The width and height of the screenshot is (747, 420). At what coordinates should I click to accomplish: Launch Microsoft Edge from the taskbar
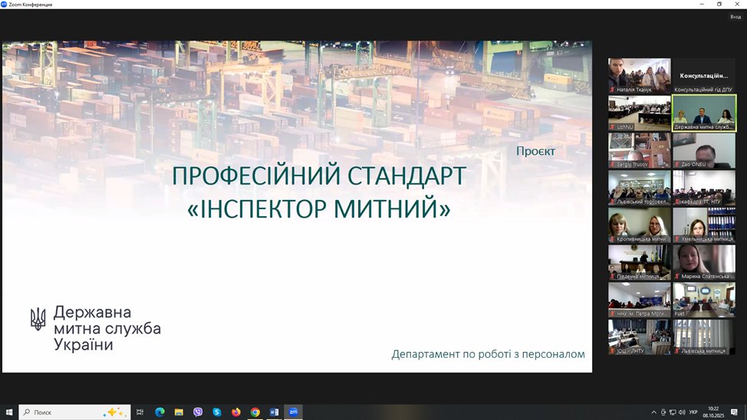(160, 412)
